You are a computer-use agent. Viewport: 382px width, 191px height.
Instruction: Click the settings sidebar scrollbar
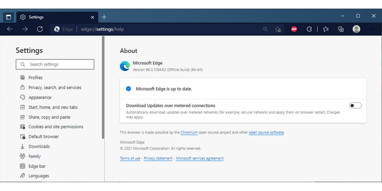[x=103, y=88]
